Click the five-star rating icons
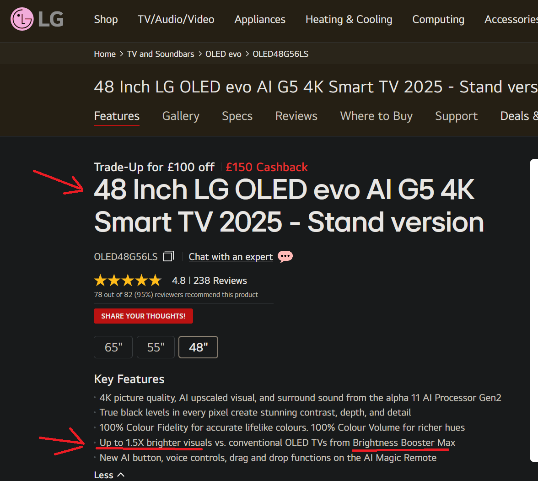 click(x=127, y=280)
